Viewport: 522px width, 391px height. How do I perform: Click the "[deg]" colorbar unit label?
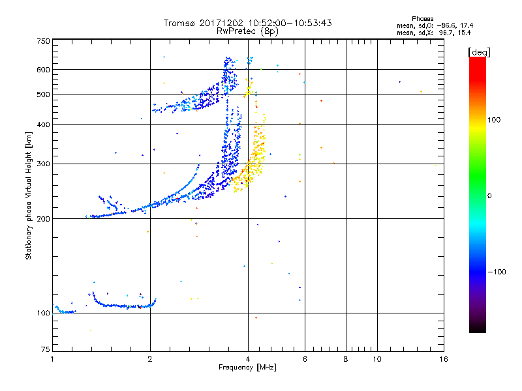[x=479, y=52]
